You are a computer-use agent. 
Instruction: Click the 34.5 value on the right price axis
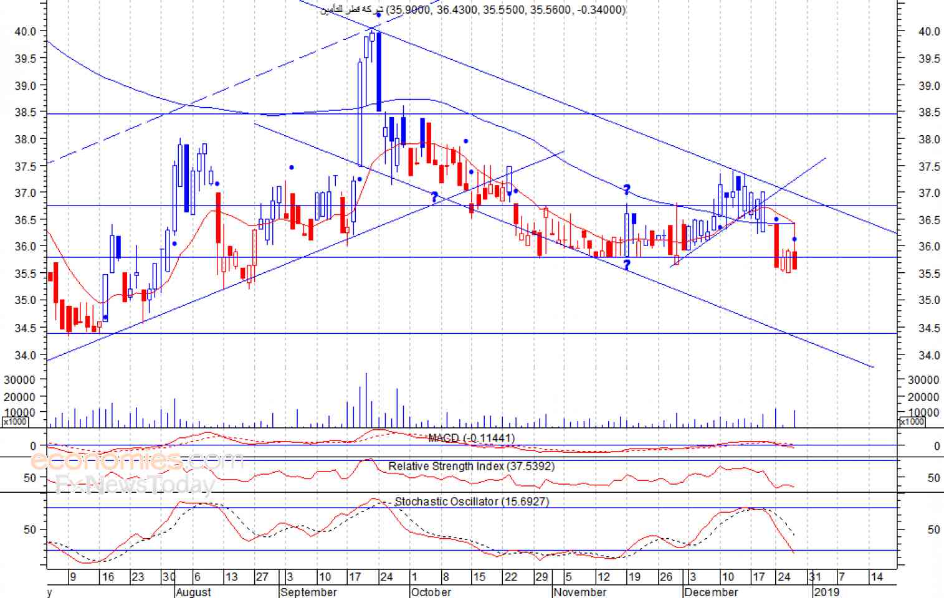pyautogui.click(x=929, y=328)
